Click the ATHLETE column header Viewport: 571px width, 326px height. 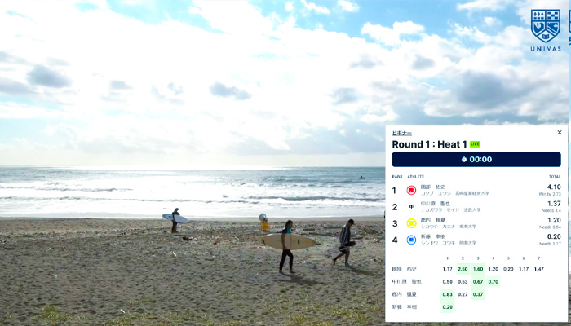416,177
